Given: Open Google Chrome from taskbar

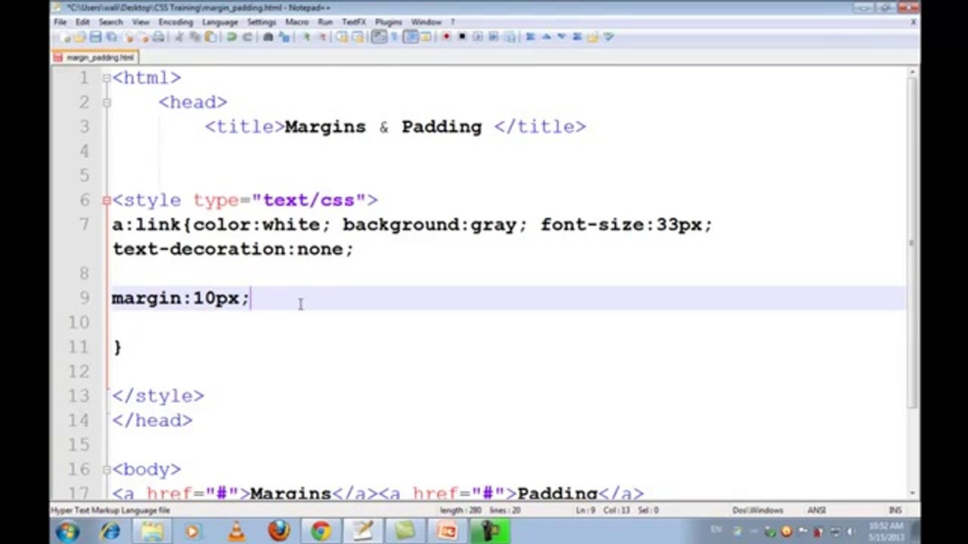Looking at the screenshot, I should tap(321, 531).
